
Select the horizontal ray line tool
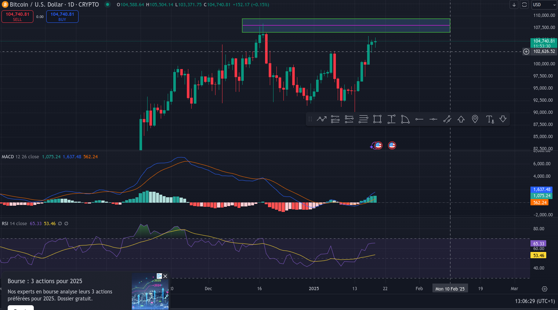pyautogui.click(x=419, y=119)
